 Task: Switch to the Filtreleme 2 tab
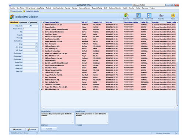coord(24,23)
